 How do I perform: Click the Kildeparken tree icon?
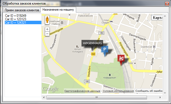pos(110,75)
